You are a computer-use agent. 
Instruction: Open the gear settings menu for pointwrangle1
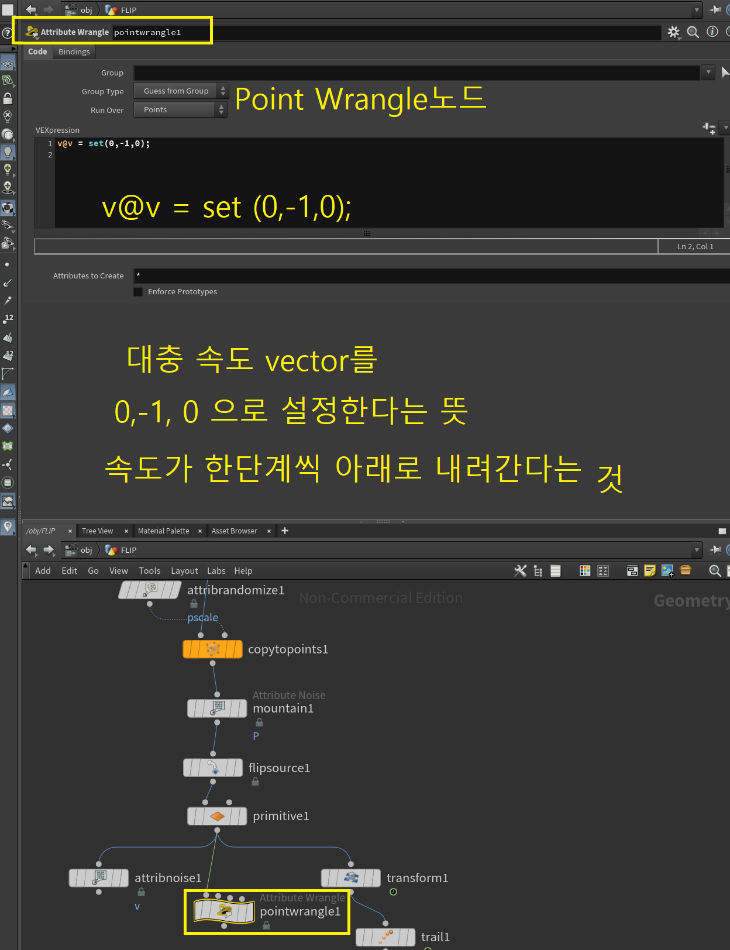(x=674, y=32)
